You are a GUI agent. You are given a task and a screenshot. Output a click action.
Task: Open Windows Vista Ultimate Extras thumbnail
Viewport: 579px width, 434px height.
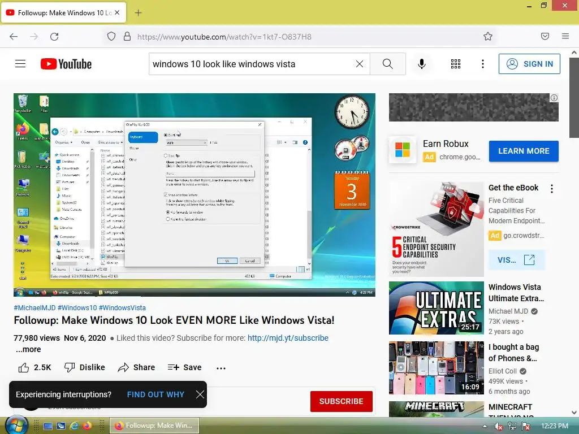pos(437,308)
